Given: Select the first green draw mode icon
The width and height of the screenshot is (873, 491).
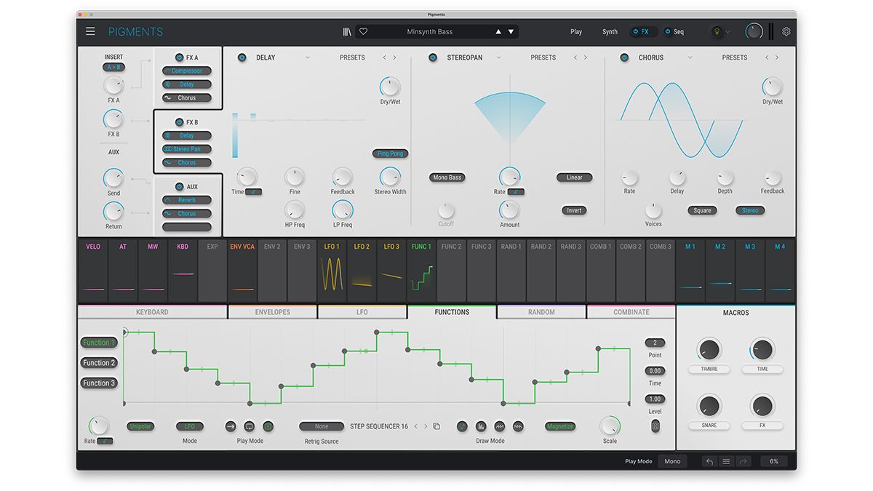Looking at the screenshot, I should coord(462,426).
